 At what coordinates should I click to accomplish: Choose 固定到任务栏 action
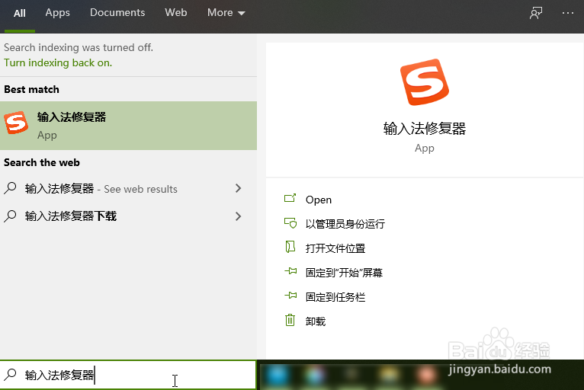(335, 297)
